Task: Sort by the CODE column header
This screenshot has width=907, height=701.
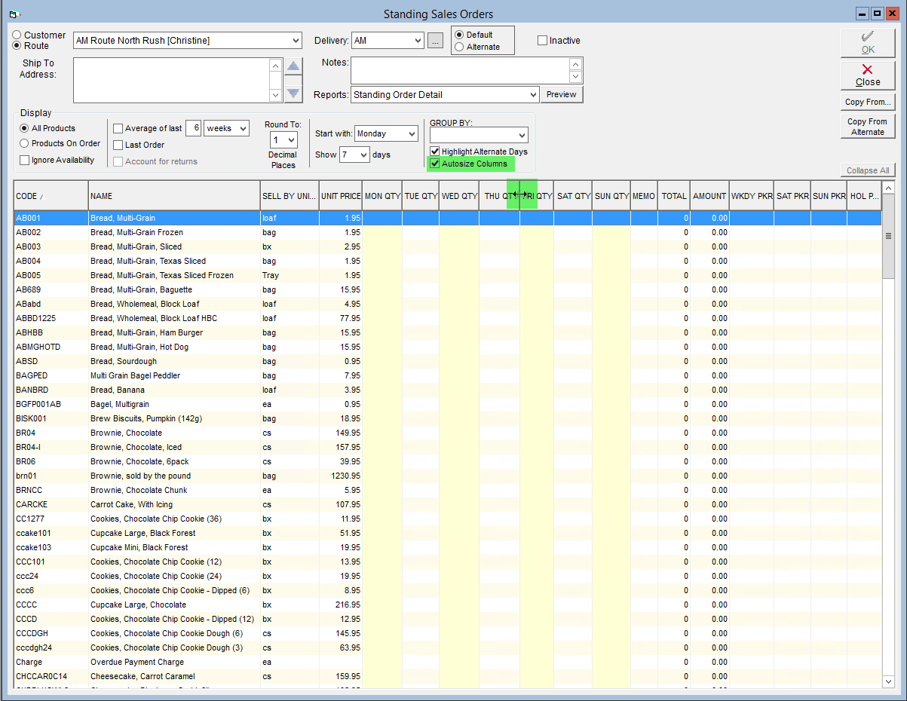Action: click(x=51, y=196)
